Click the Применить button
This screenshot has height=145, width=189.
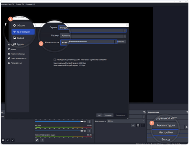point(120,115)
